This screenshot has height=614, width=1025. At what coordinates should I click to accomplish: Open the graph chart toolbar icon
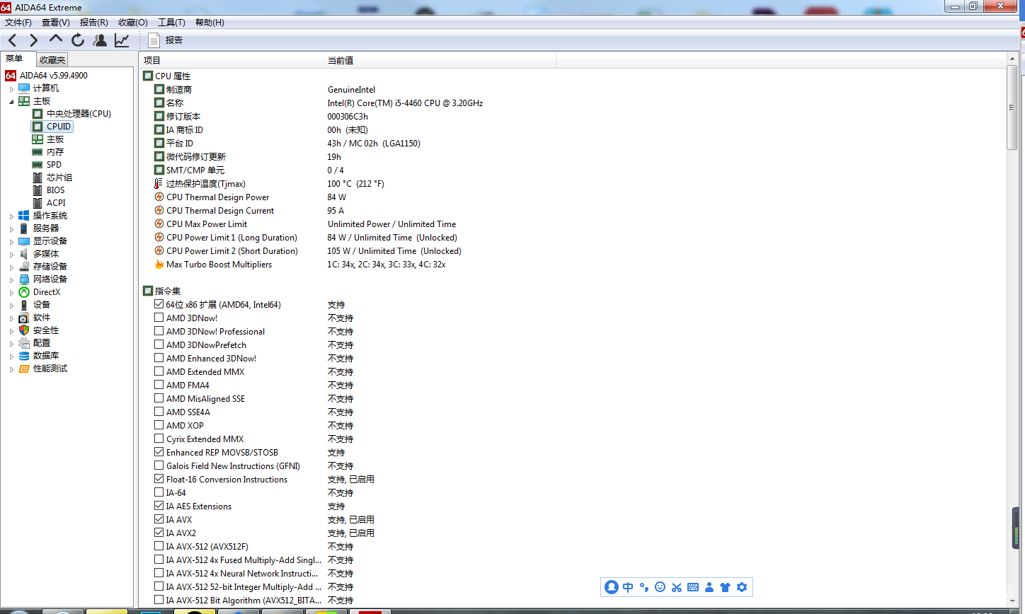coord(122,40)
